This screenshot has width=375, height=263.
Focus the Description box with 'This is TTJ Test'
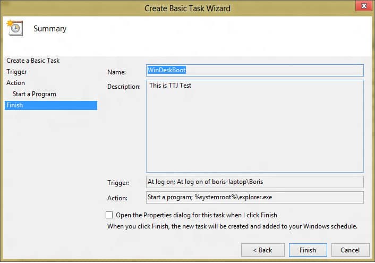coord(254,126)
